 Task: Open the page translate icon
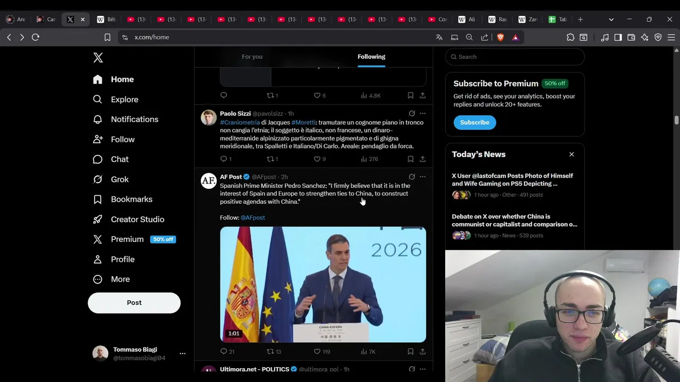point(439,37)
